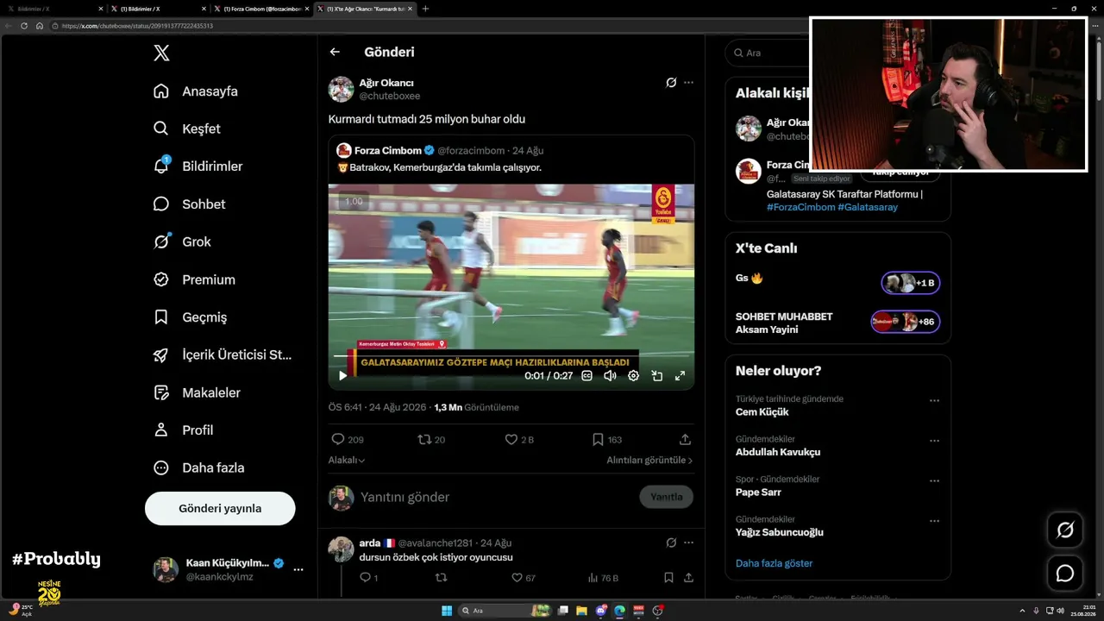Viewport: 1104px width, 621px height.
Task: Click the Yanıtla button
Action: (667, 497)
